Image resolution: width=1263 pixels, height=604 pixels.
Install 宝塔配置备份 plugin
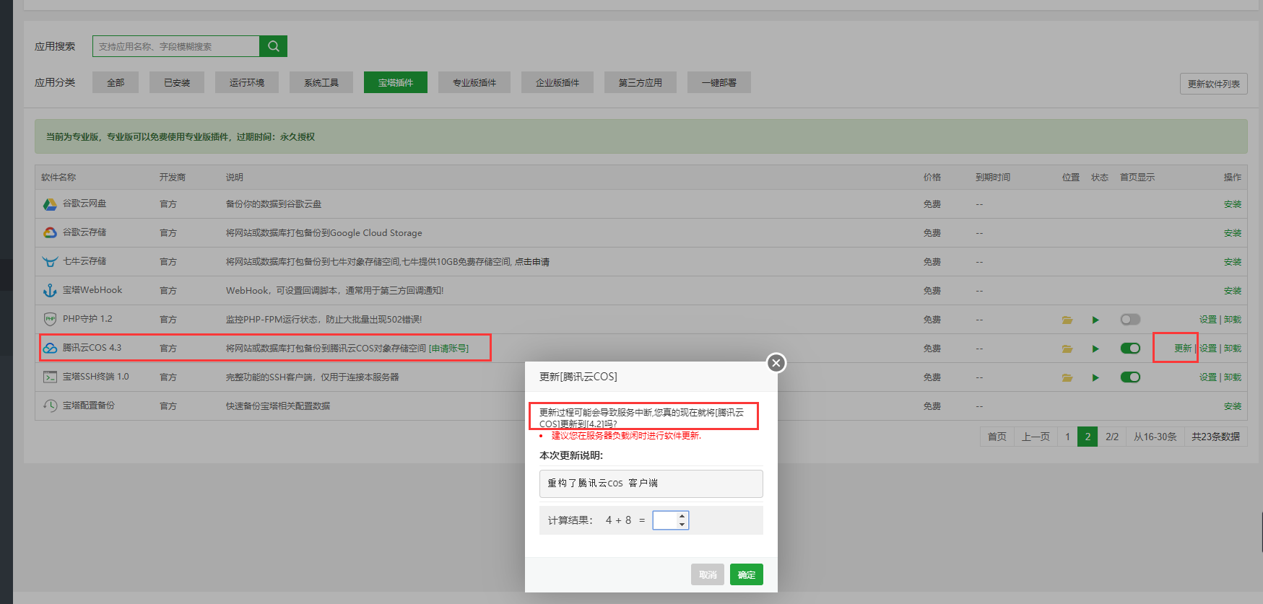point(1233,406)
